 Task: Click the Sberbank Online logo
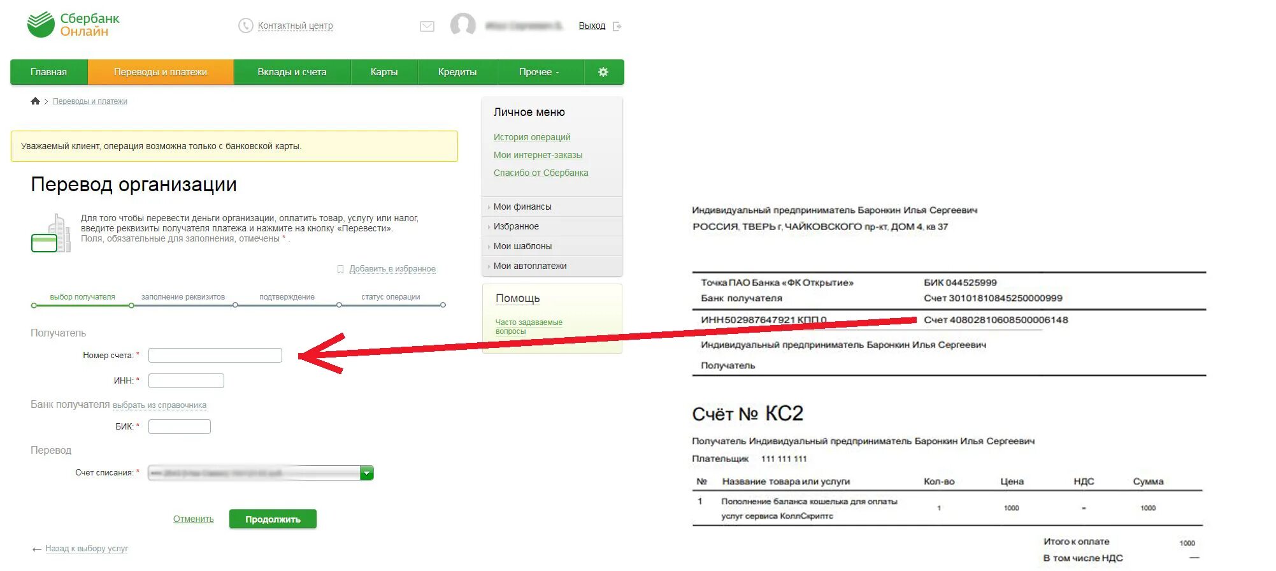(73, 25)
